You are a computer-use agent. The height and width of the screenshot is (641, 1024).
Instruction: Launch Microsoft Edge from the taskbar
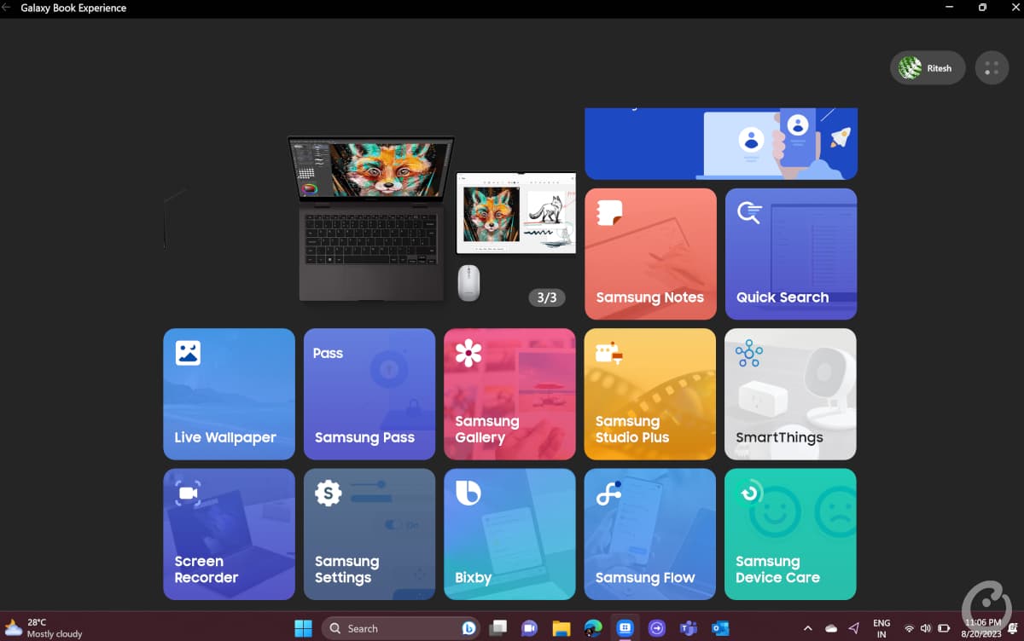(x=593, y=628)
